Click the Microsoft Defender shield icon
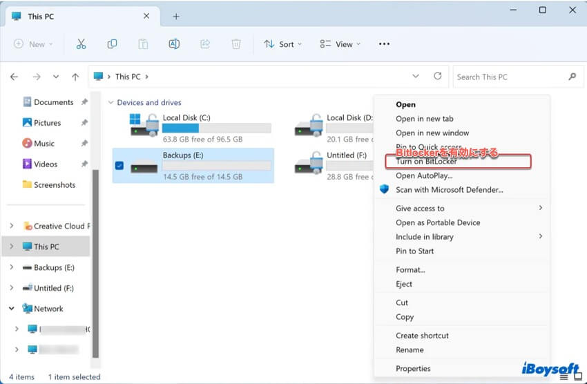587x384 pixels. coord(385,189)
